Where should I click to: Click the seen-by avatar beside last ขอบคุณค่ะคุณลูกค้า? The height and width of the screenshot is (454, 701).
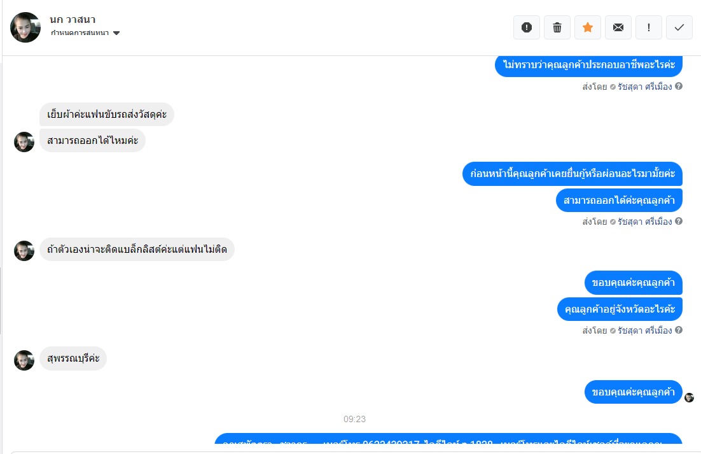click(x=690, y=397)
